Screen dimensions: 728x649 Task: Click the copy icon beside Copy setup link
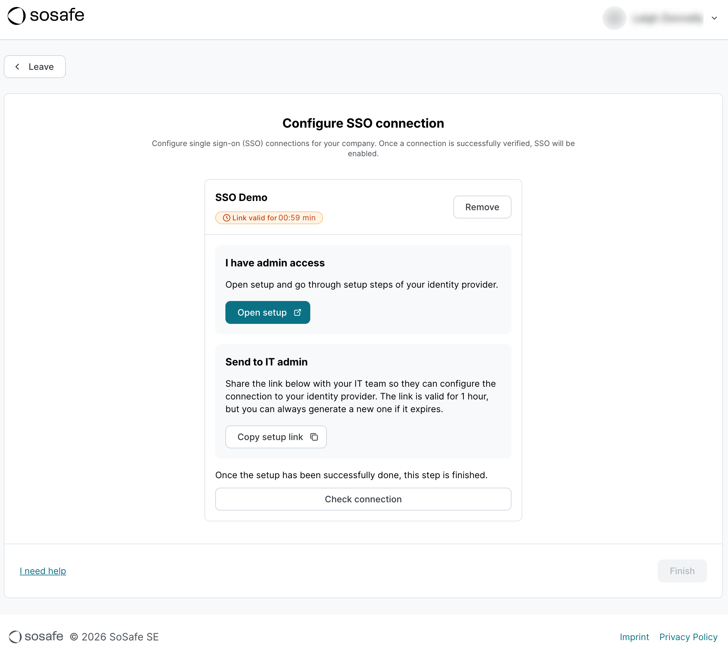point(314,437)
